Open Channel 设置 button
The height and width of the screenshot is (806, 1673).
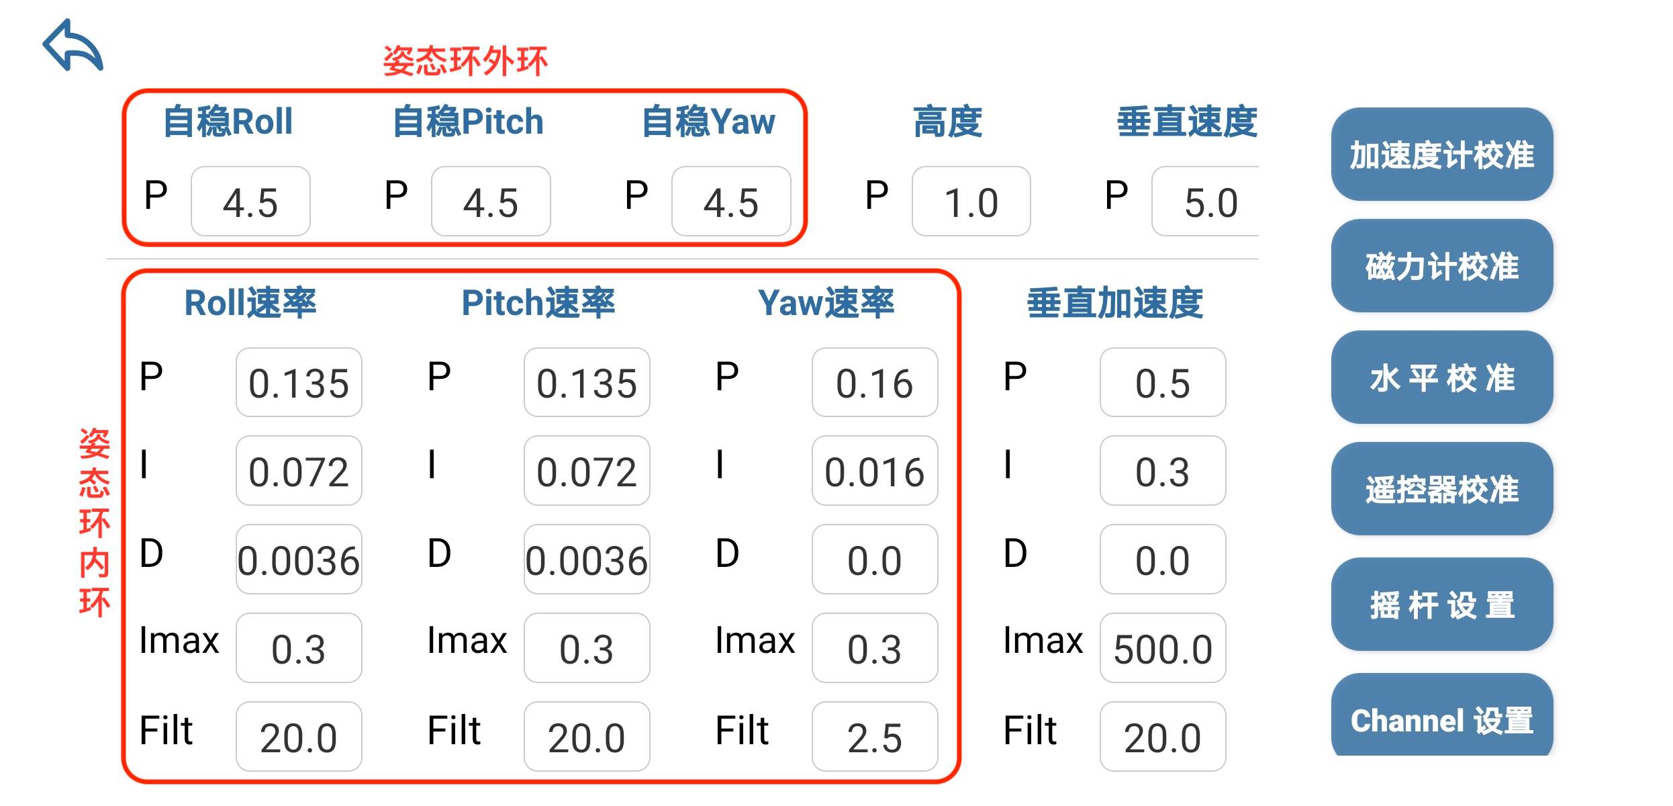point(1441,717)
